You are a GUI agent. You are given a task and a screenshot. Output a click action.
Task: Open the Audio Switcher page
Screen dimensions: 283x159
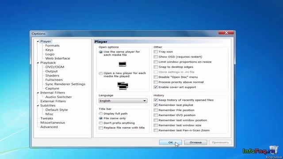pyautogui.click(x=58, y=97)
